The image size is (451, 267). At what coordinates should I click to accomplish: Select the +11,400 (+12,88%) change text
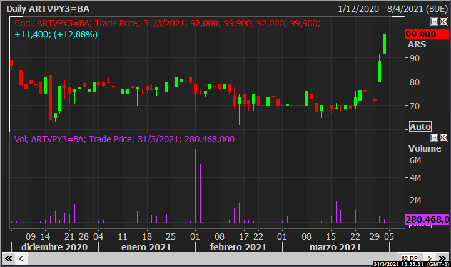coord(56,35)
